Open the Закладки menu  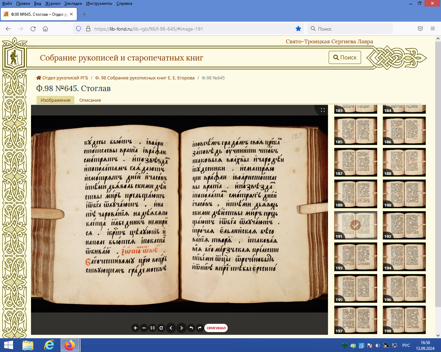[73, 3]
